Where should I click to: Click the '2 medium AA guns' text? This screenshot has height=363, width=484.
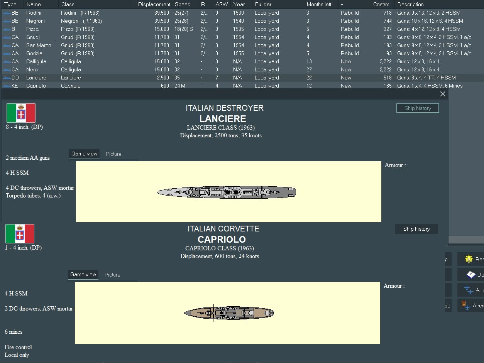(x=28, y=158)
